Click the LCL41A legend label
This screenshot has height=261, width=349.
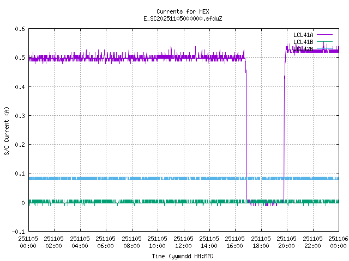click(x=303, y=35)
